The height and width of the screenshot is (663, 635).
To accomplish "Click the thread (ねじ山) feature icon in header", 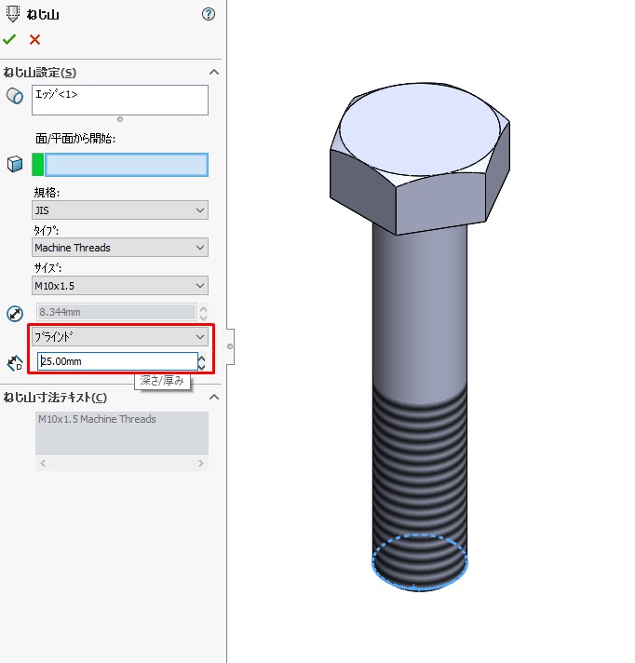I will coord(12,14).
